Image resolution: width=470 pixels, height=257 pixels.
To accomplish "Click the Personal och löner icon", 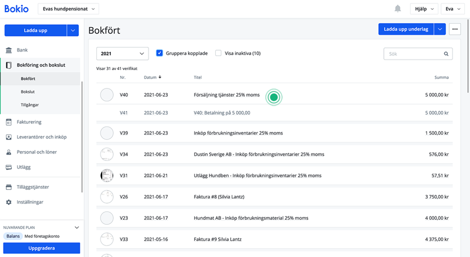I will tap(9, 152).
